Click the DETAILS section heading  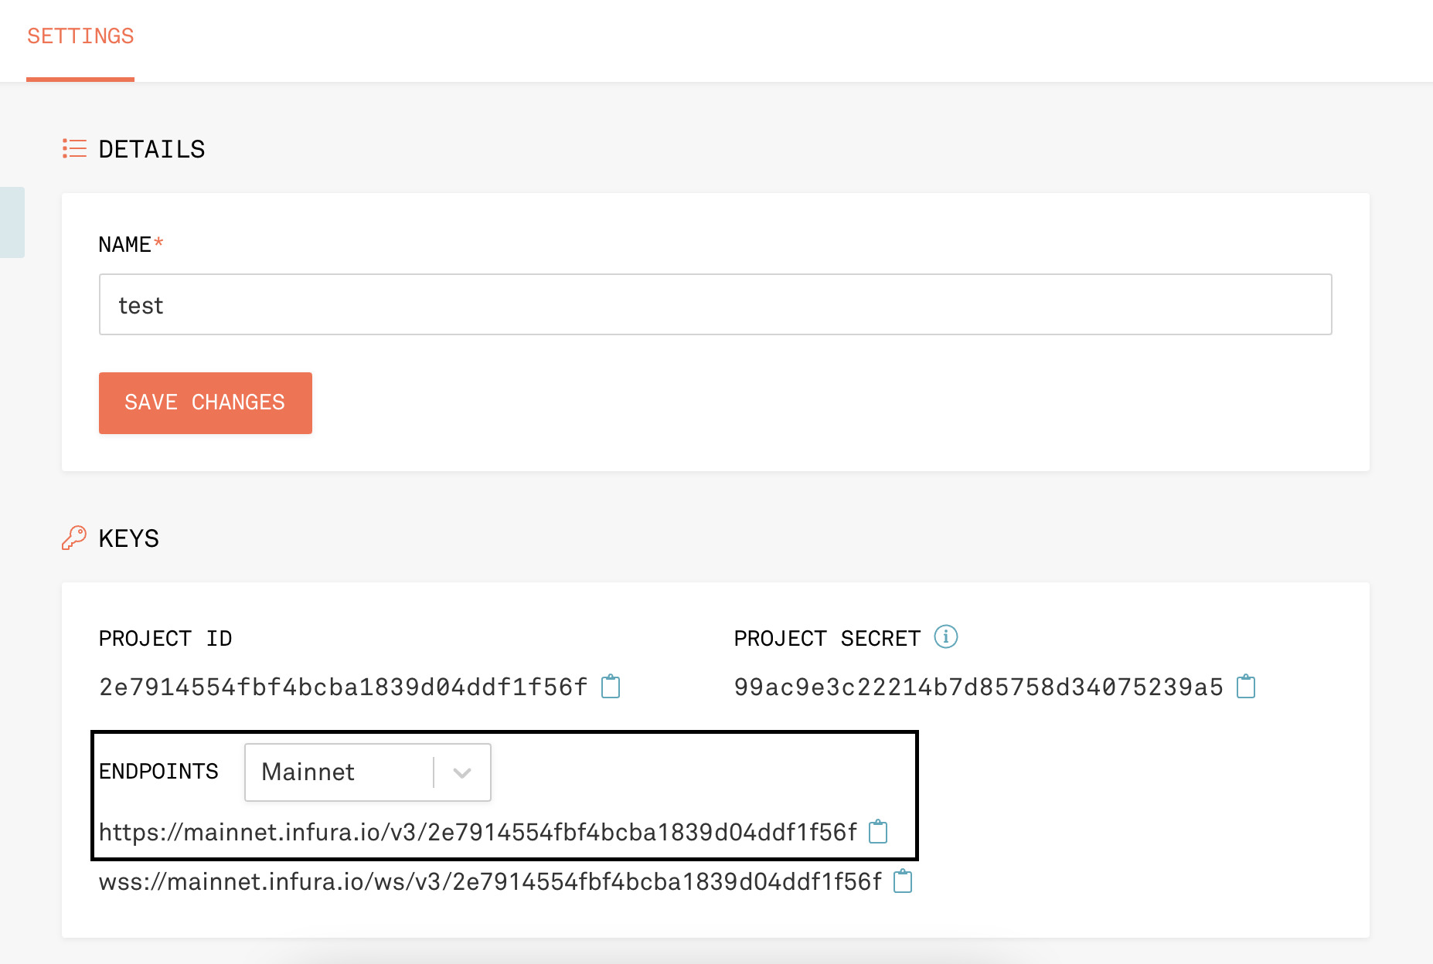(151, 149)
